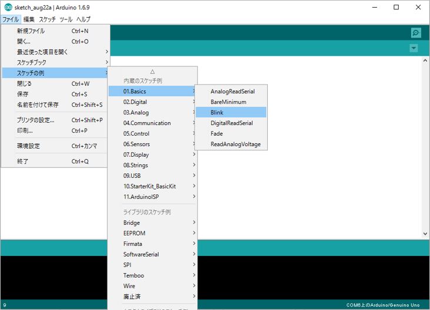The width and height of the screenshot is (430, 310).
Task: Open 11.ArduinoISP submenu
Action: click(x=153, y=197)
